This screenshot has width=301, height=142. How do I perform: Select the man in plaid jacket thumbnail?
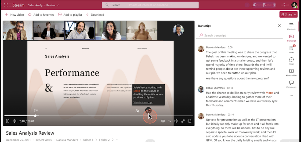(18, 30)
